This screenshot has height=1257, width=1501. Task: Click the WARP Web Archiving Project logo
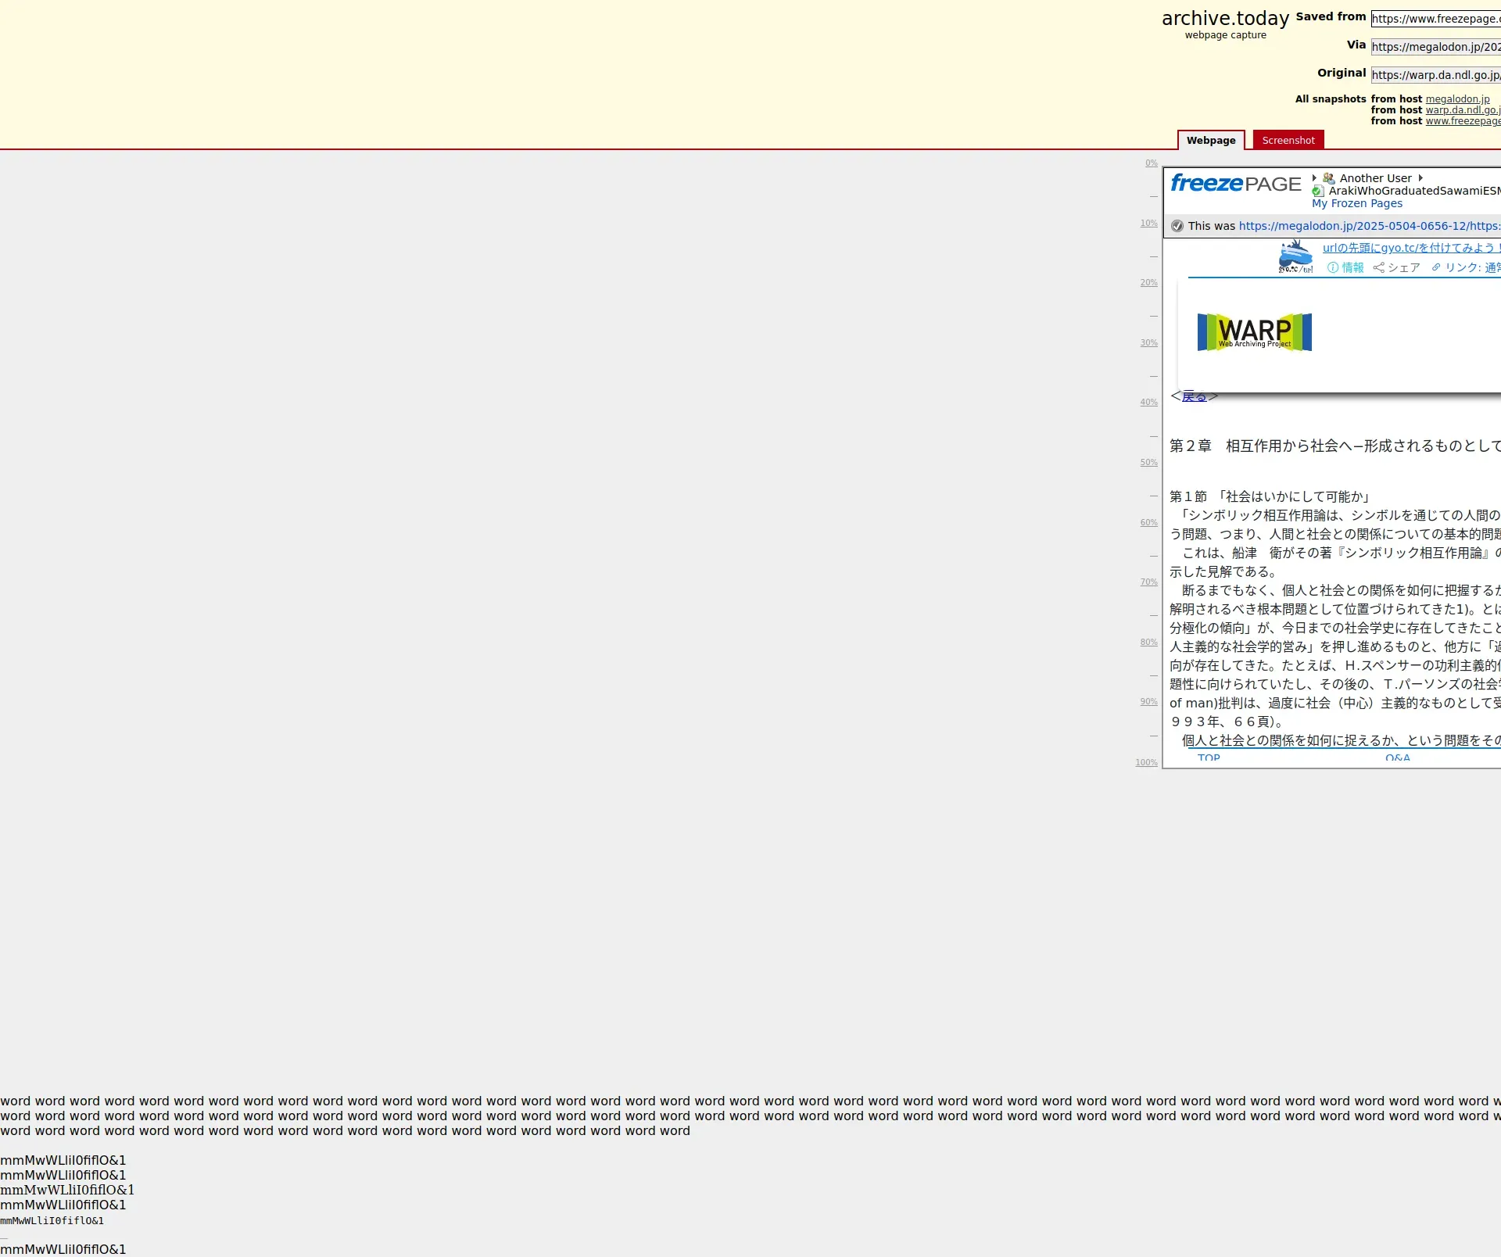click(1255, 332)
